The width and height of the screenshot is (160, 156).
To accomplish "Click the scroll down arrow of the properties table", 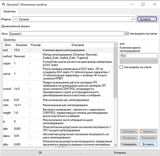I will point(115,145).
